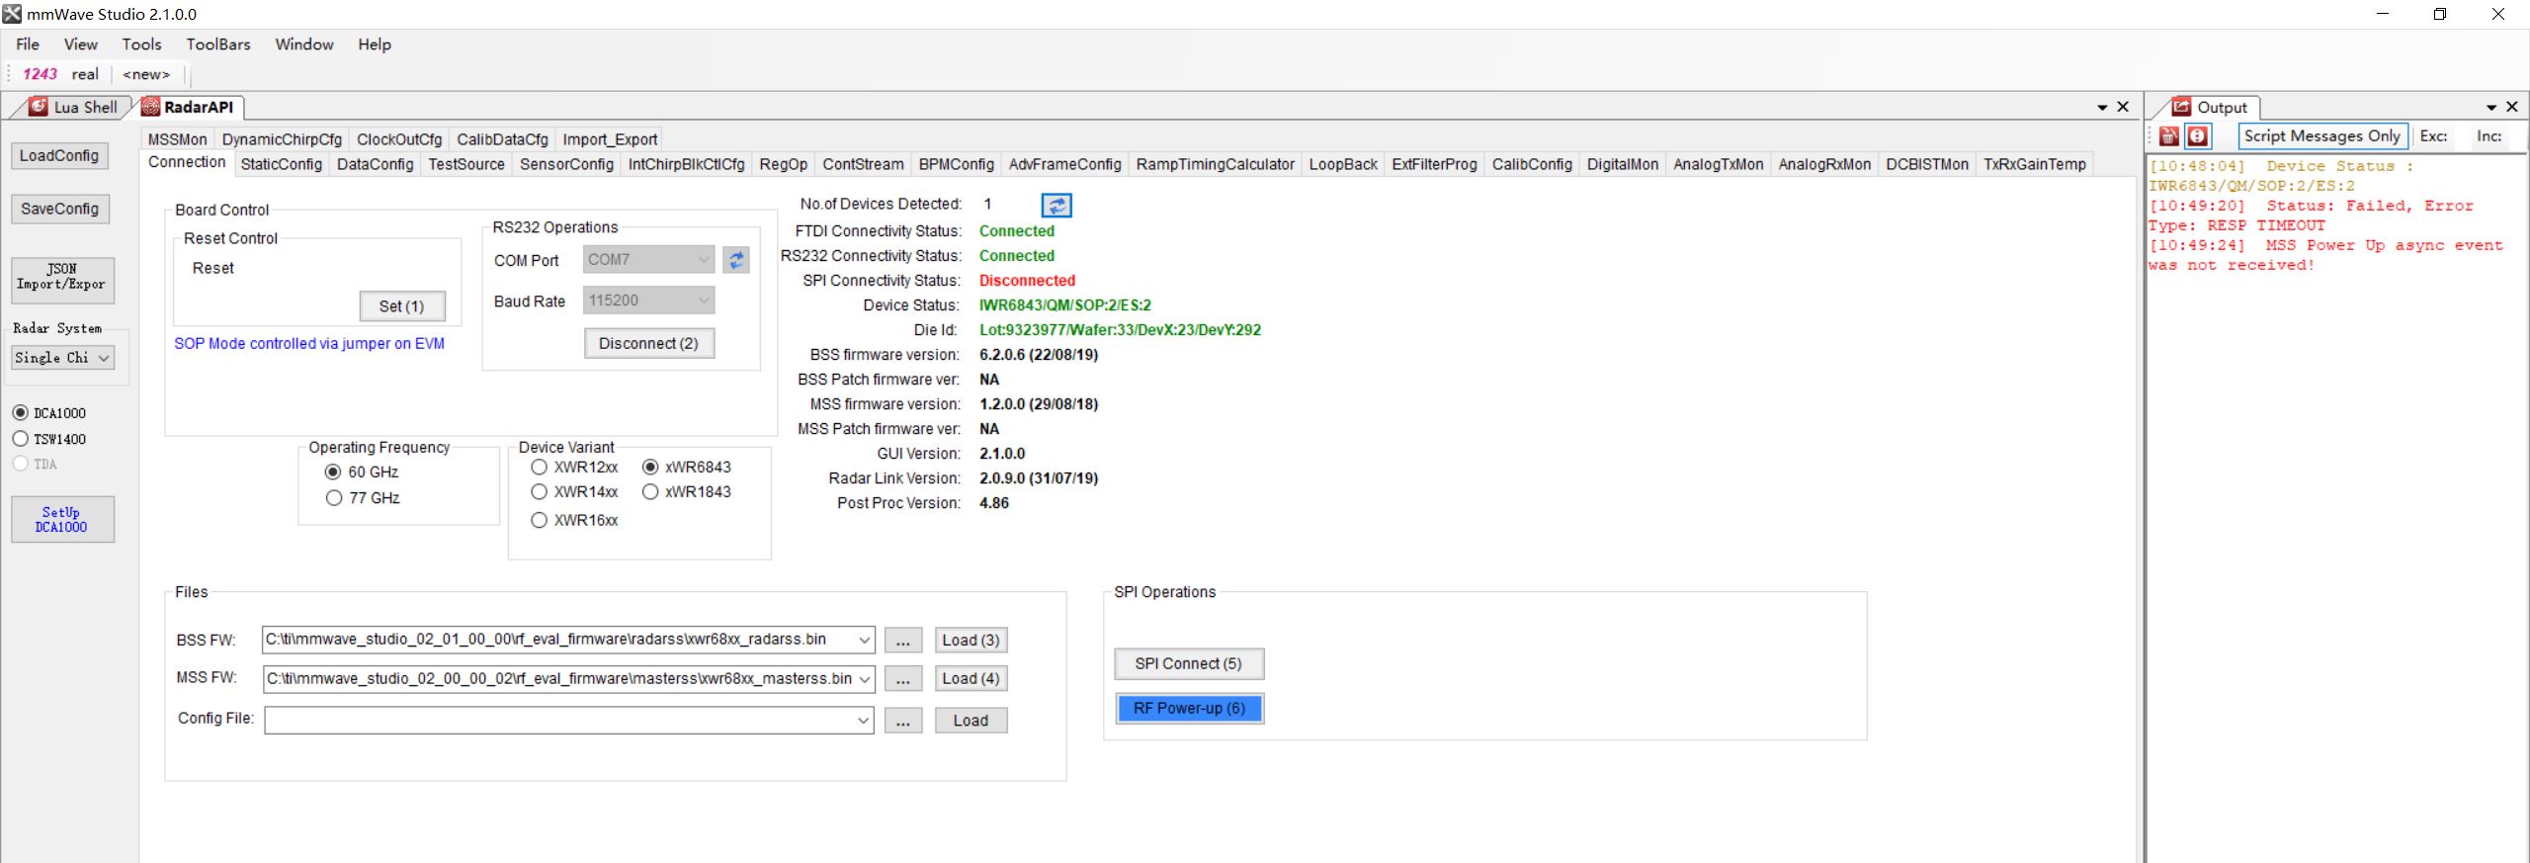Click the 1243 toolbar item
The width and height of the screenshot is (2530, 863).
pyautogui.click(x=41, y=74)
